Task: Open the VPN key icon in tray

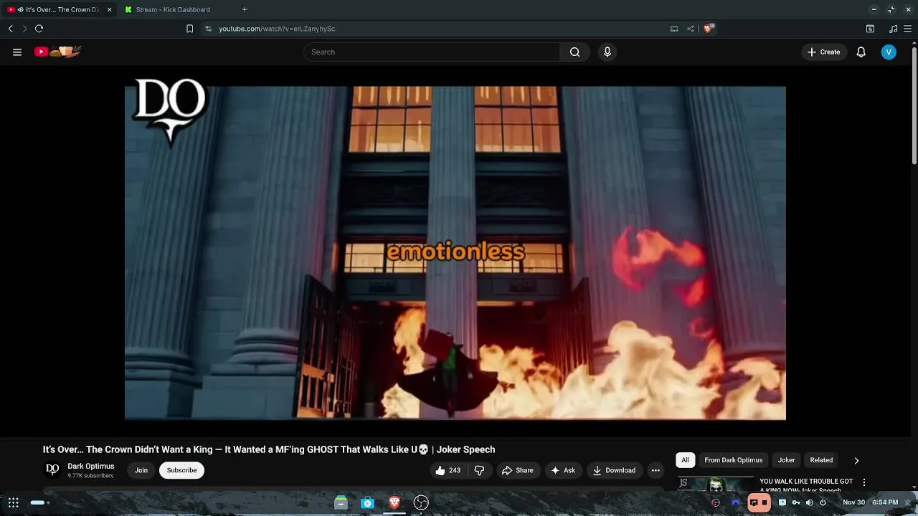Action: (x=796, y=502)
